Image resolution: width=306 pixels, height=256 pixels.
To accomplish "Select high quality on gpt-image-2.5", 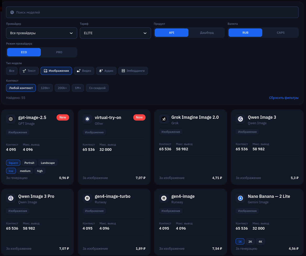I will 40,171.
